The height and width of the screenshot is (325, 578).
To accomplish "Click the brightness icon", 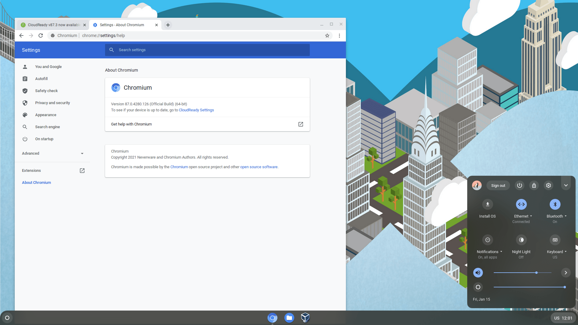I will 478,287.
